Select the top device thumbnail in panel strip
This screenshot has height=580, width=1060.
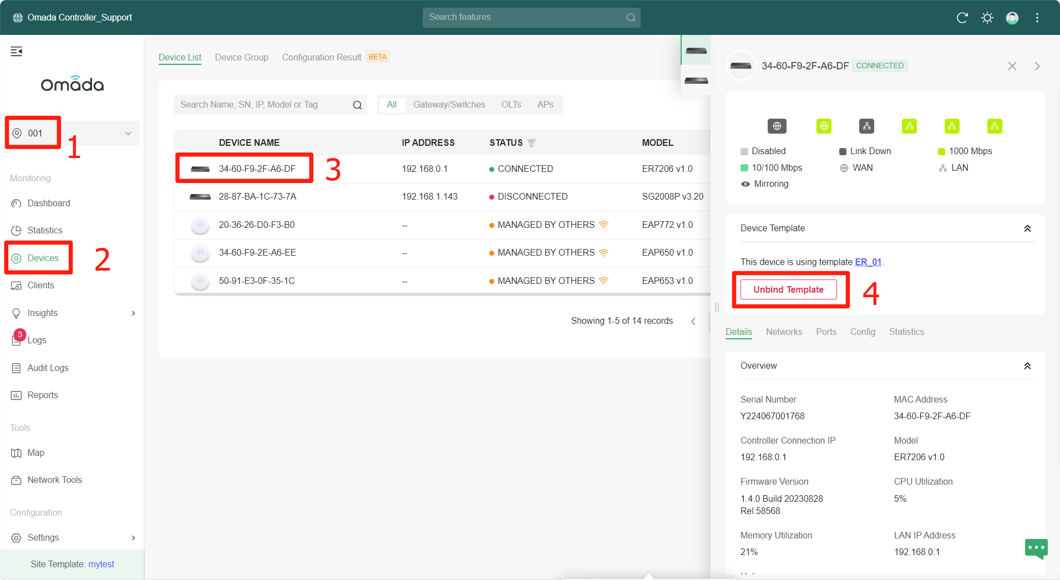coord(696,50)
